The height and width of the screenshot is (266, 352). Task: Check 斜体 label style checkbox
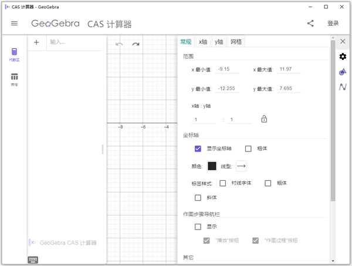pyautogui.click(x=198, y=198)
